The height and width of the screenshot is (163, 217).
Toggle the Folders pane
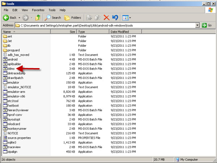[x=73, y=17]
